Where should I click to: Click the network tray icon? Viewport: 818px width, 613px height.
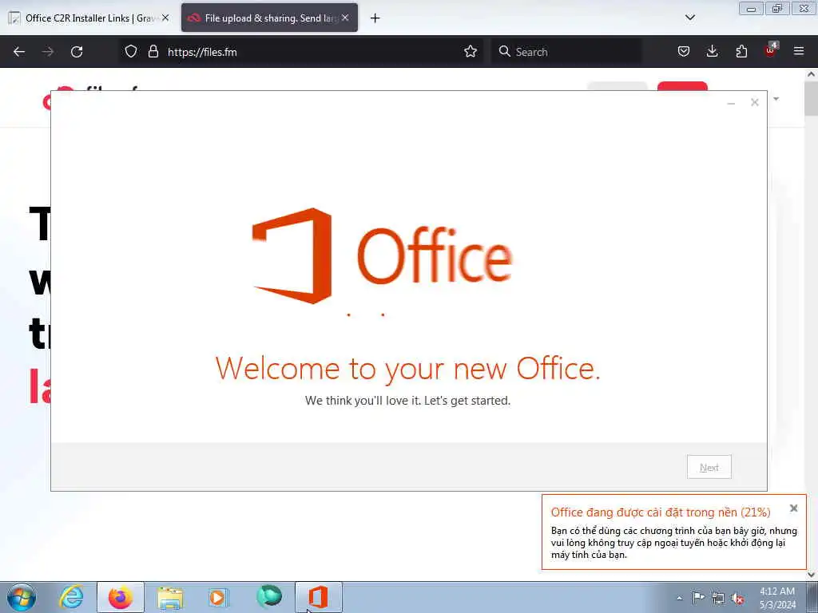tap(718, 598)
